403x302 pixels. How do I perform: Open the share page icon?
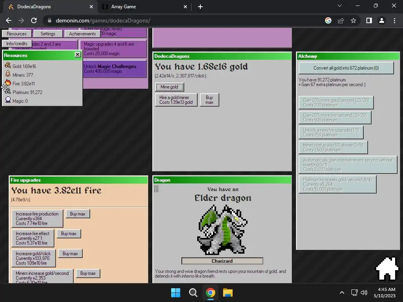[x=341, y=20]
